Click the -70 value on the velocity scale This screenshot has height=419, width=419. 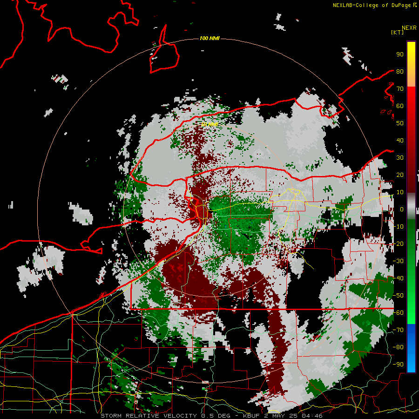(399, 330)
